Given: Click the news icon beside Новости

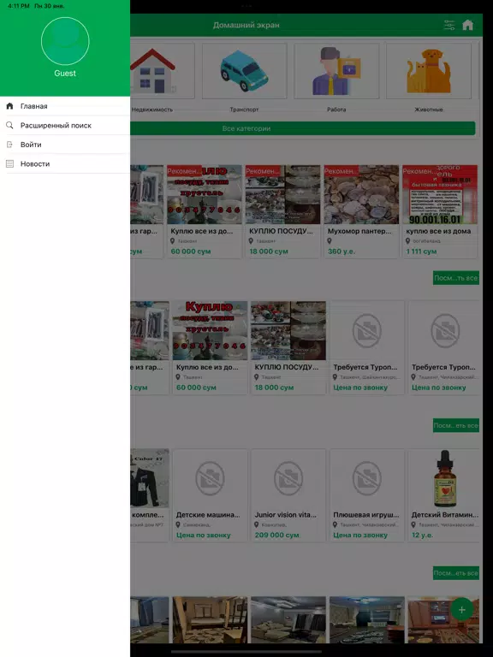Looking at the screenshot, I should click(9, 164).
